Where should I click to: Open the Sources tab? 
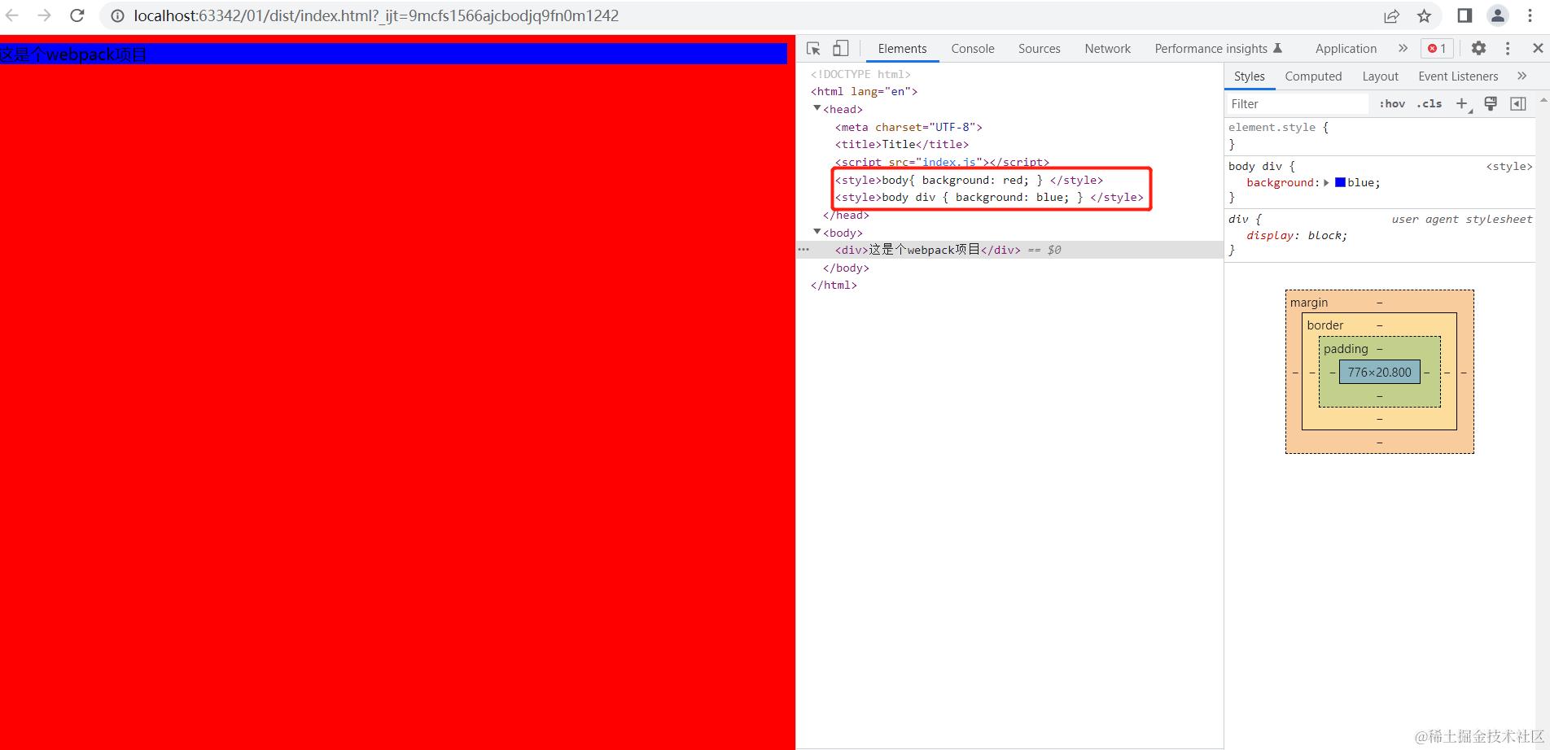click(1040, 49)
